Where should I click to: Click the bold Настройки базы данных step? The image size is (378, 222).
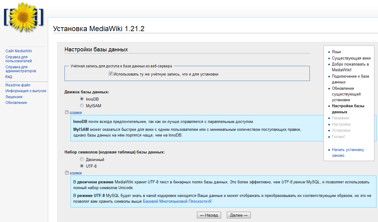(x=348, y=109)
